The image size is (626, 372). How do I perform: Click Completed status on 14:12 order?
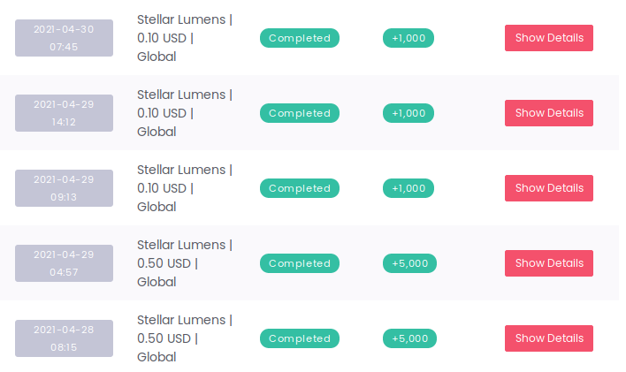(300, 113)
